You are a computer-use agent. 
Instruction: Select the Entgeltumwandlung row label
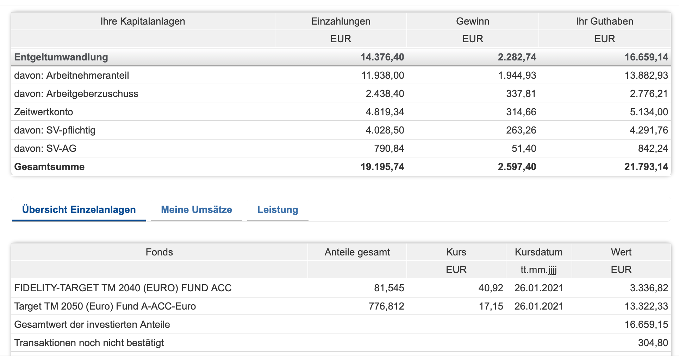(x=61, y=57)
